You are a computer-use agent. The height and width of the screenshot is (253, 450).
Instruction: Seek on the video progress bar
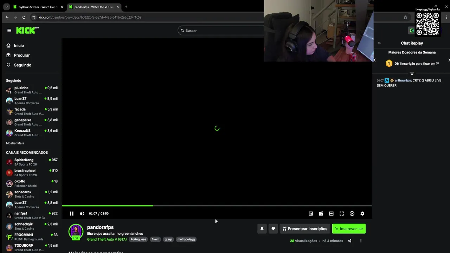217,206
